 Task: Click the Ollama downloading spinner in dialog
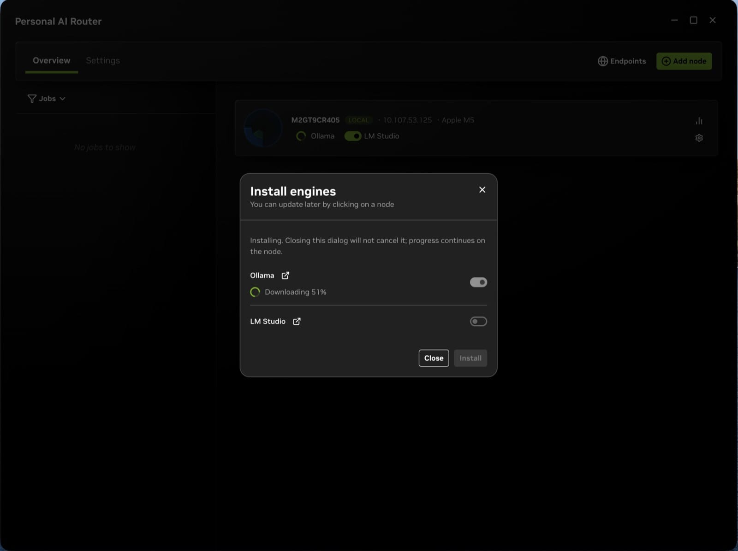click(255, 292)
